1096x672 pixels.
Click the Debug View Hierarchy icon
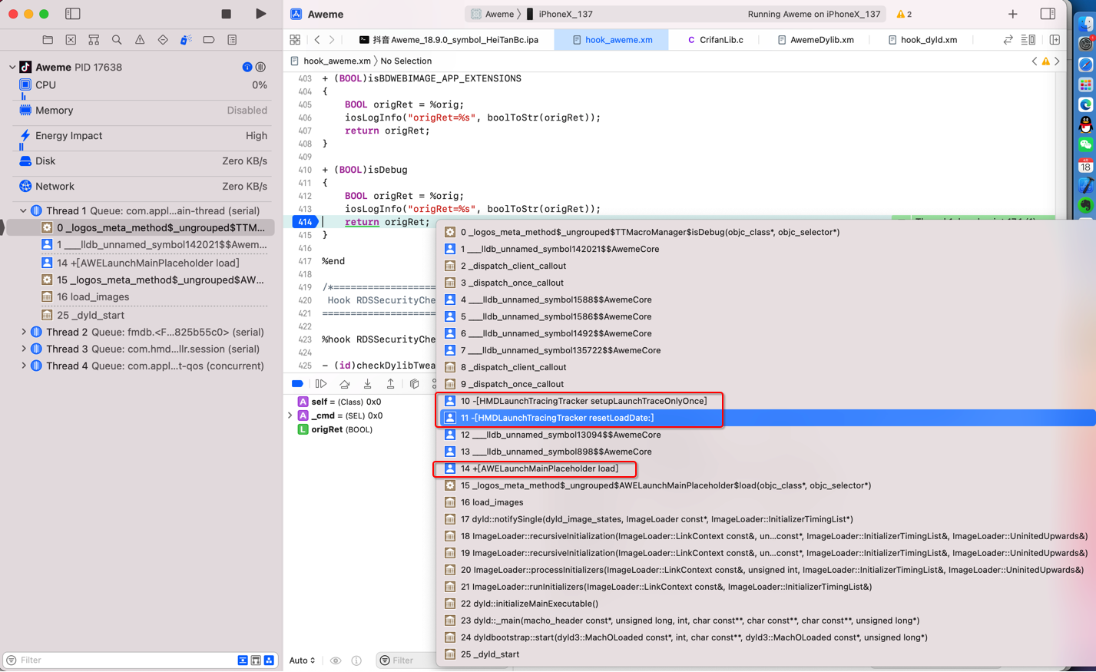[x=414, y=384]
